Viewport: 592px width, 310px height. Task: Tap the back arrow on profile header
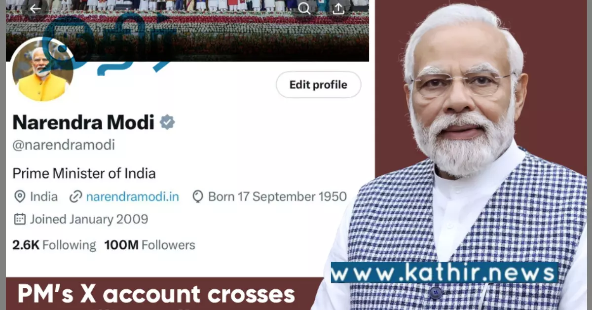(x=35, y=8)
